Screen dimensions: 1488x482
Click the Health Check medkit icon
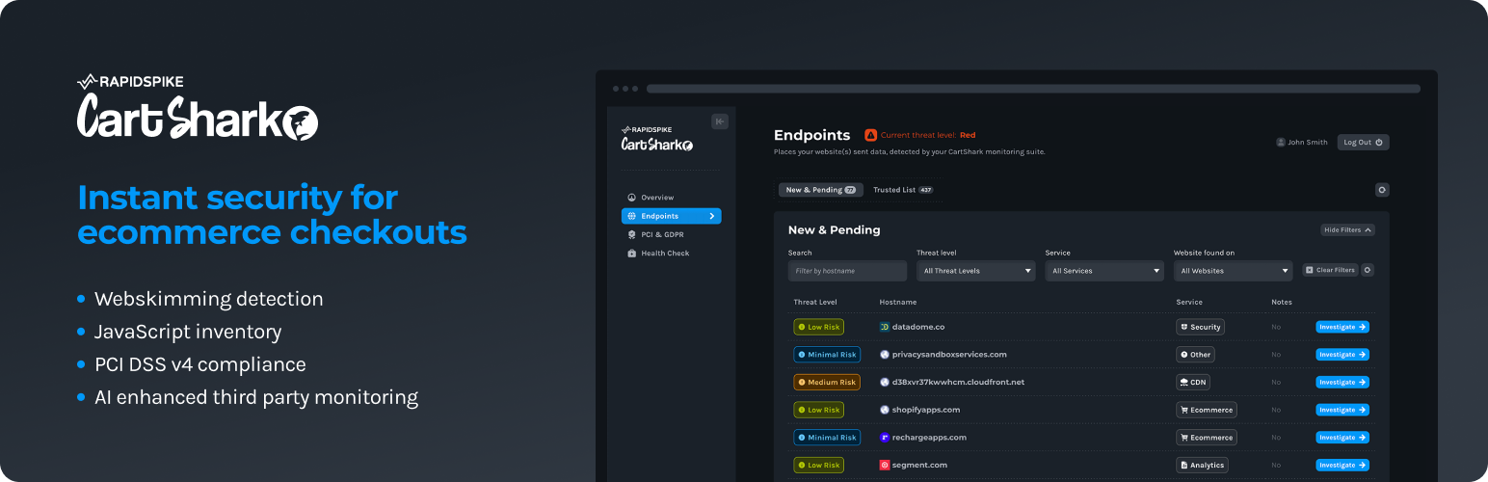coord(632,254)
